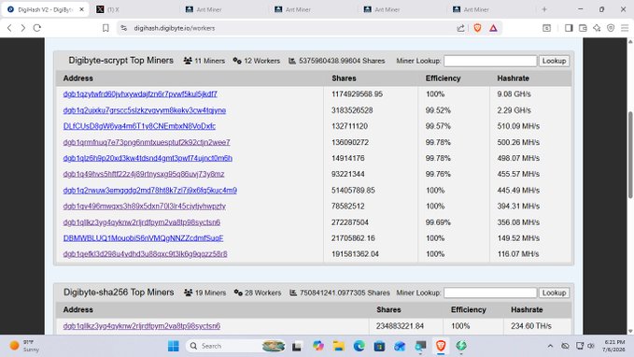Open Brave Rewards triangle icon
Screen dimensions: 634x357
[x=493, y=28]
